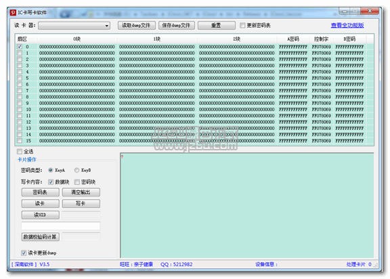Select the KeyA radio button
Screen dimensions: 390x279
51,170
